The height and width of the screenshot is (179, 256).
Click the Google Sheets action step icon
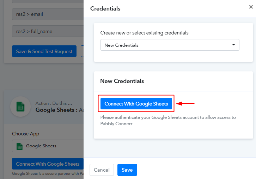point(20,107)
